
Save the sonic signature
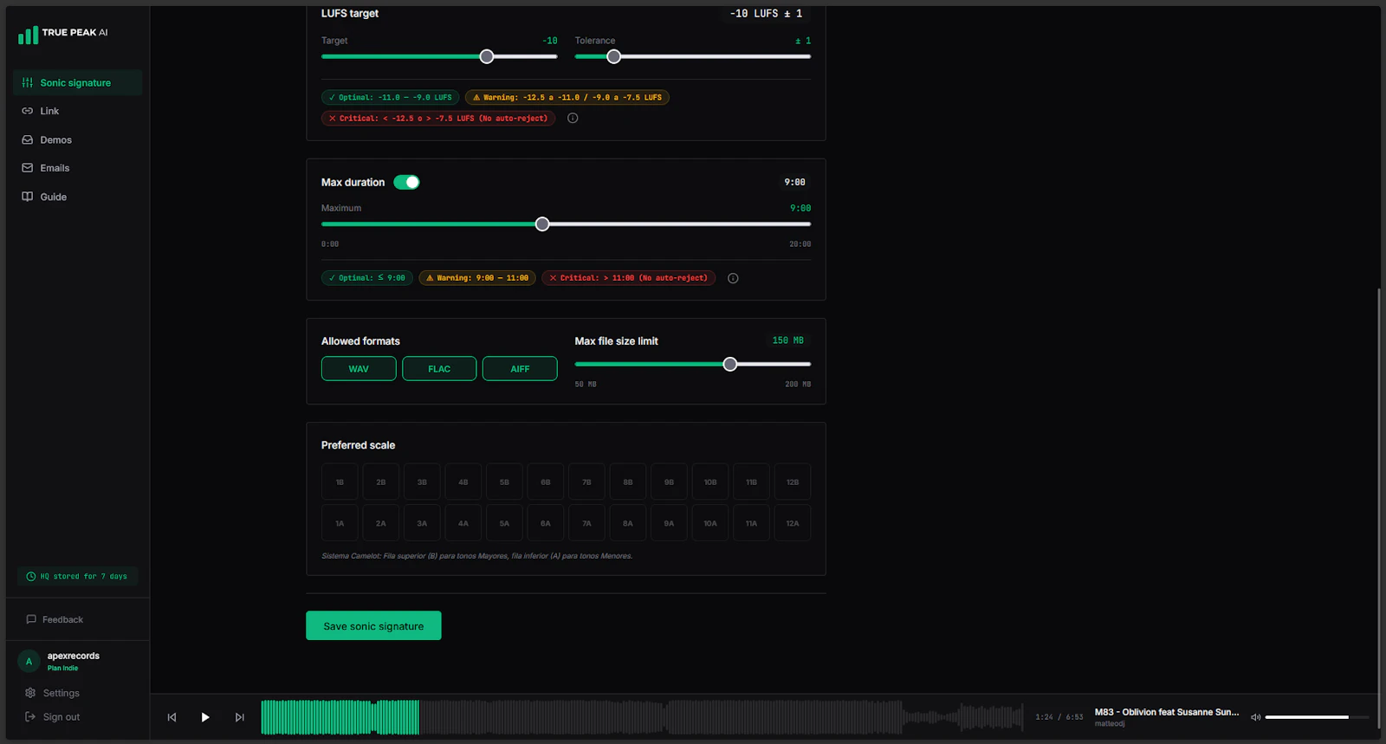coord(373,626)
